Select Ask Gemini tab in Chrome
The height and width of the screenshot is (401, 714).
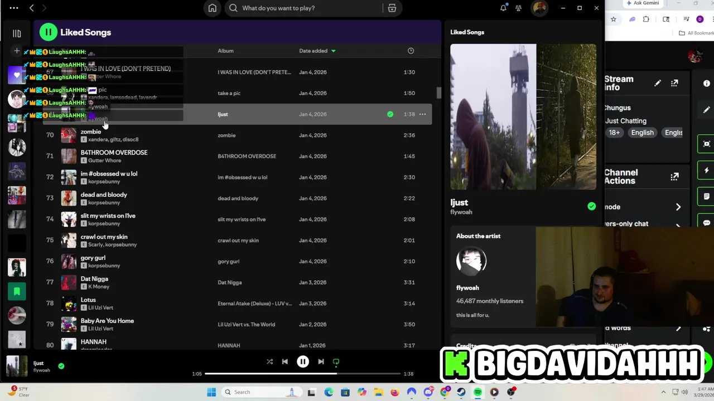coord(643,3)
